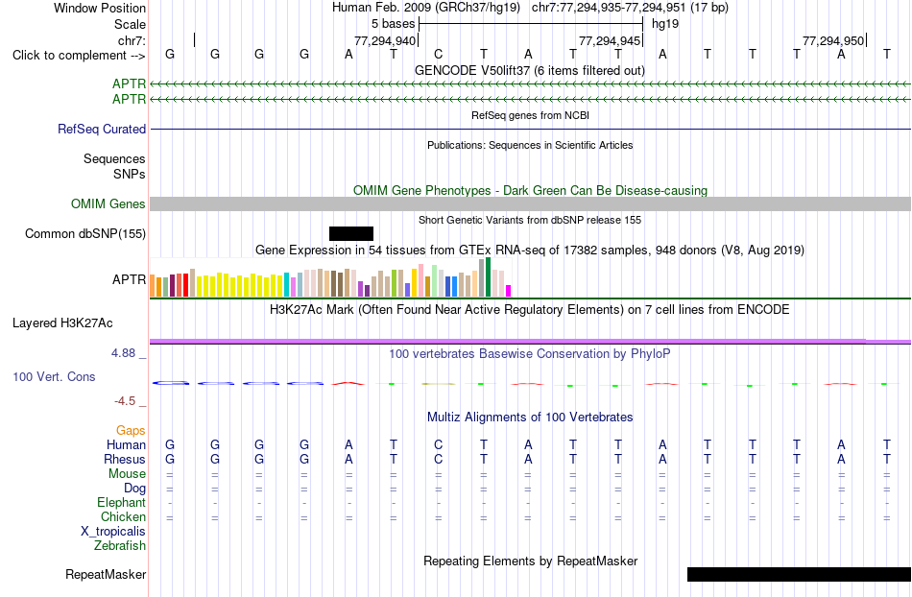912x597 pixels.
Task: Click the Chicken alignment row label
Action: tap(123, 516)
